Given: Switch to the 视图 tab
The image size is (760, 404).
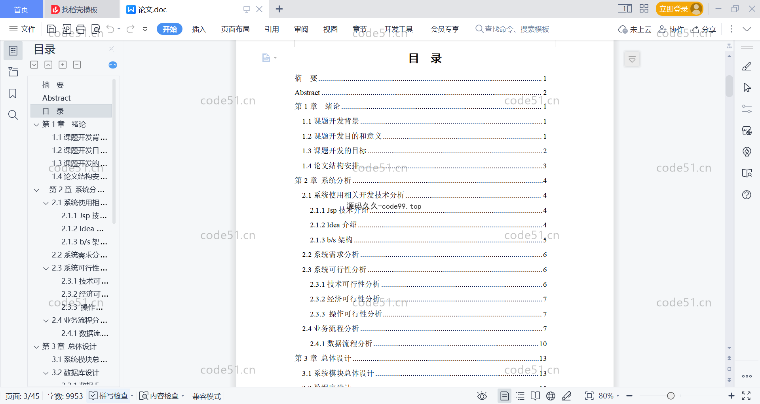Looking at the screenshot, I should pos(330,29).
